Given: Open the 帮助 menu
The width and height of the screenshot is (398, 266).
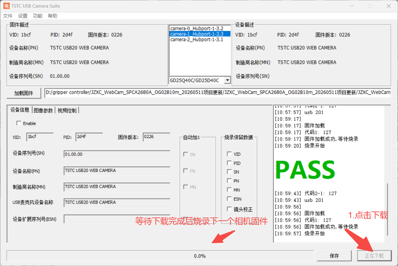Looking at the screenshot, I should click(52, 16).
